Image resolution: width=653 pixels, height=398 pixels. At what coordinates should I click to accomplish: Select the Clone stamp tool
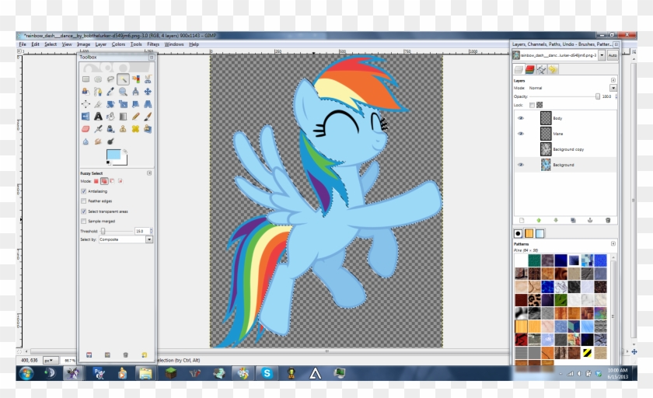click(123, 129)
